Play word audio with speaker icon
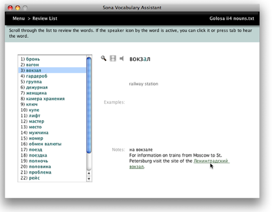272x212 pixels. point(121,59)
